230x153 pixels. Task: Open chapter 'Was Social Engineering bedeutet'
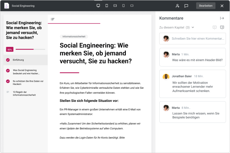26,72
